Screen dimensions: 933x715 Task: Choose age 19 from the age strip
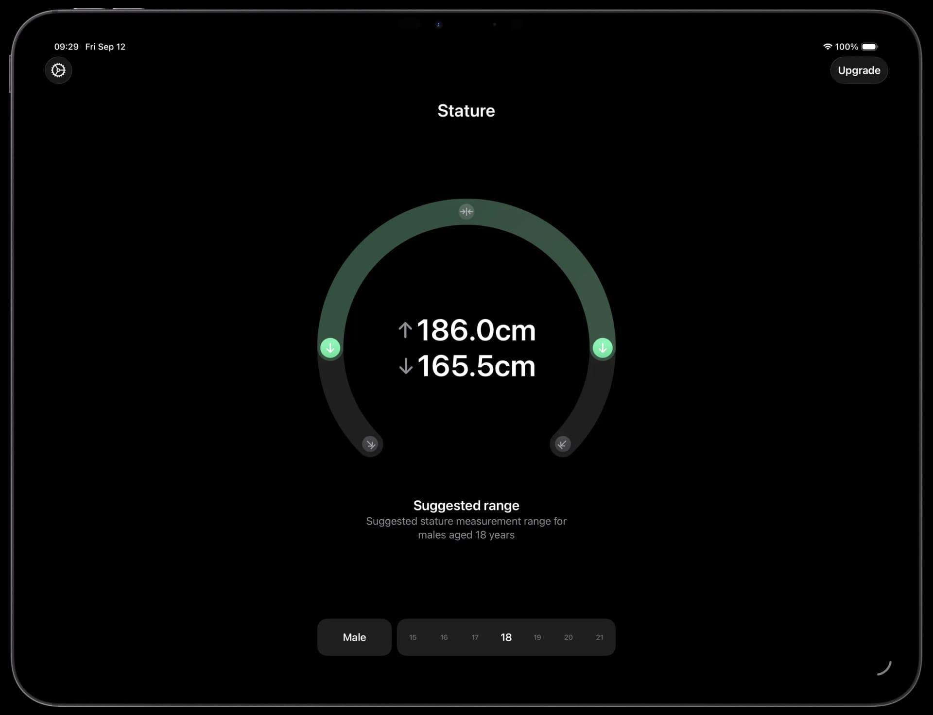(537, 637)
